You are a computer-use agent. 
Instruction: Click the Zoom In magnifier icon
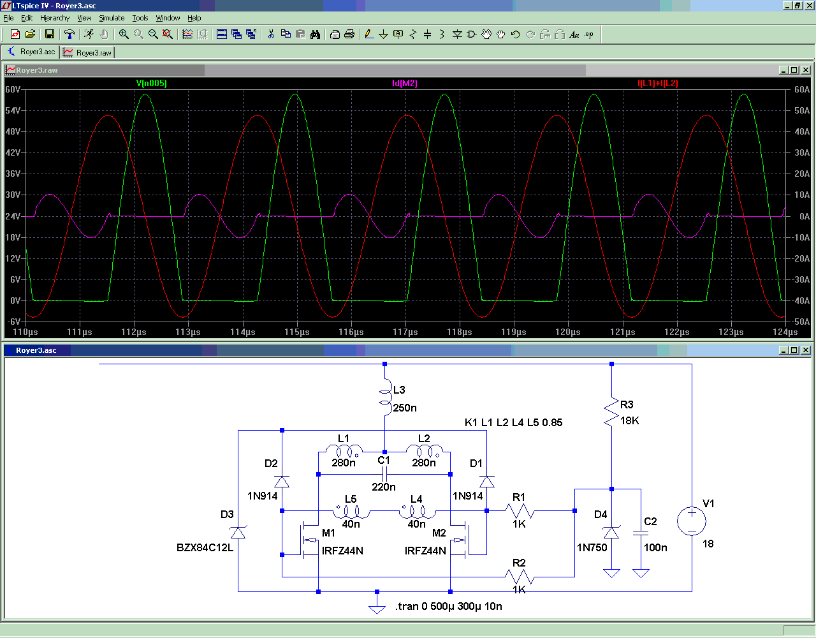pos(124,34)
